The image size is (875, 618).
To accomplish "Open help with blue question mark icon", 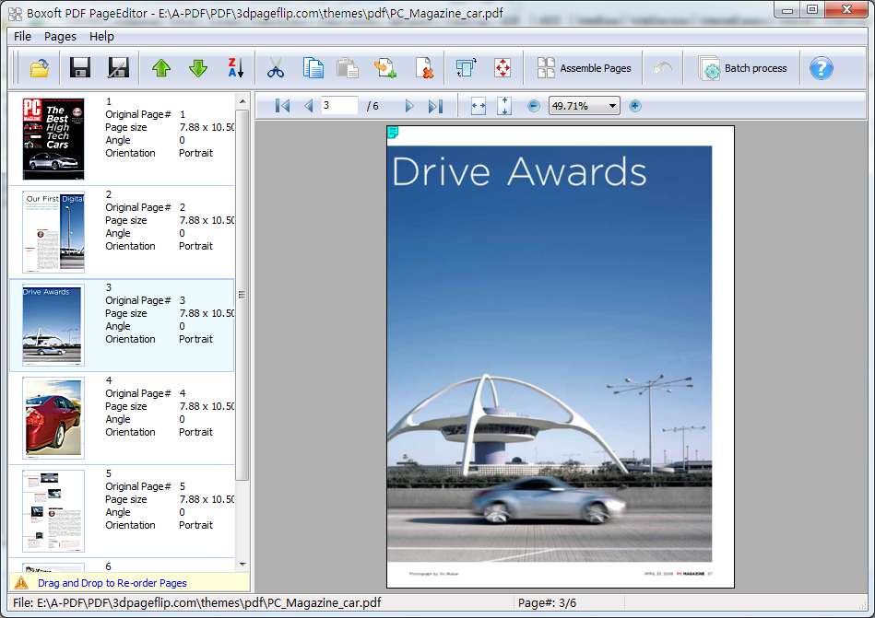I will click(821, 68).
